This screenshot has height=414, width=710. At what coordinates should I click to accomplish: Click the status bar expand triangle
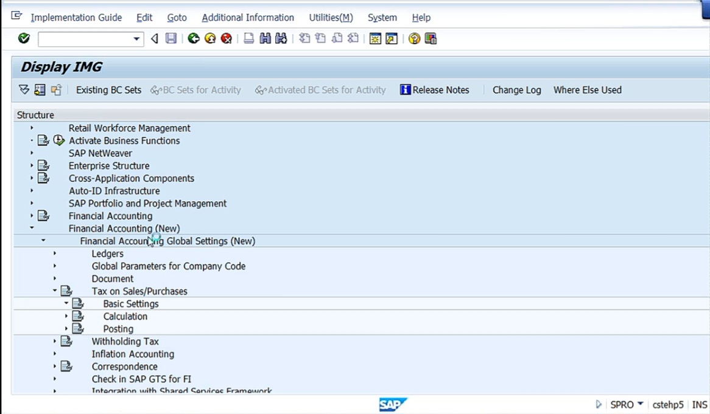[x=599, y=404]
